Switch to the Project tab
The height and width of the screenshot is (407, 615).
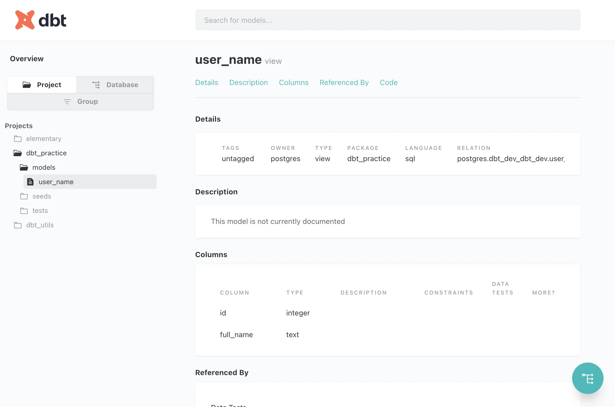coord(42,85)
